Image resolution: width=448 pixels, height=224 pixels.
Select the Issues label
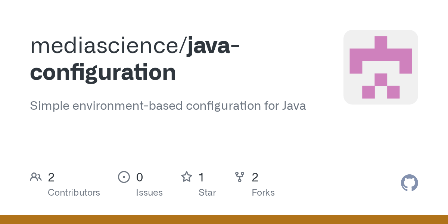tap(149, 193)
